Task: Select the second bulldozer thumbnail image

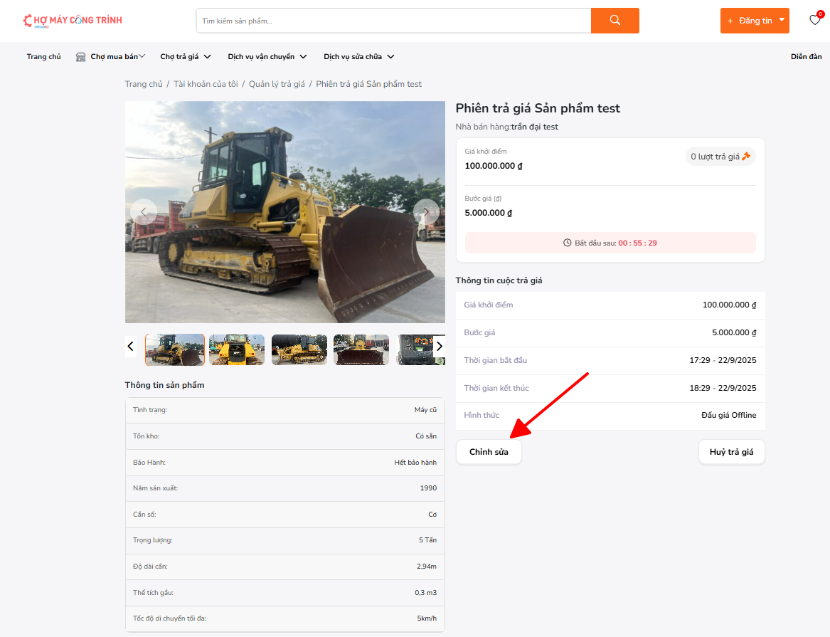Action: click(237, 349)
